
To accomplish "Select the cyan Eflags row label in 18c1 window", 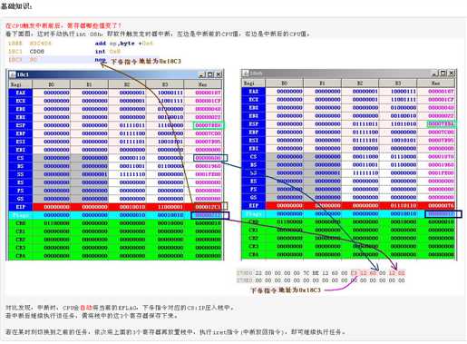I will [21, 215].
